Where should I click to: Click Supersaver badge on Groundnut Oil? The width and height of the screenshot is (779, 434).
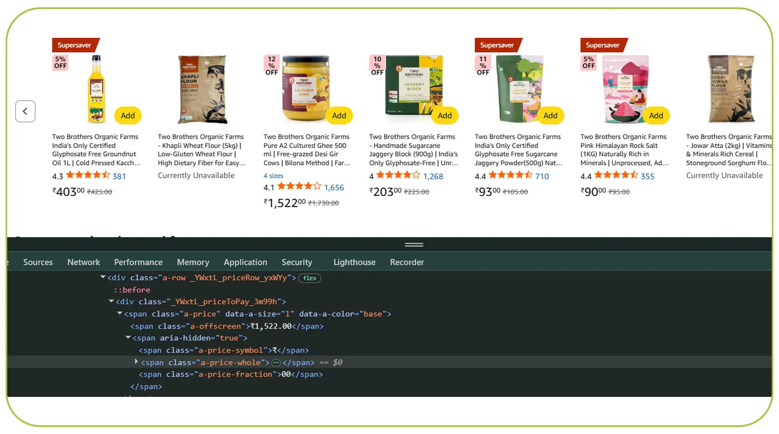point(76,45)
